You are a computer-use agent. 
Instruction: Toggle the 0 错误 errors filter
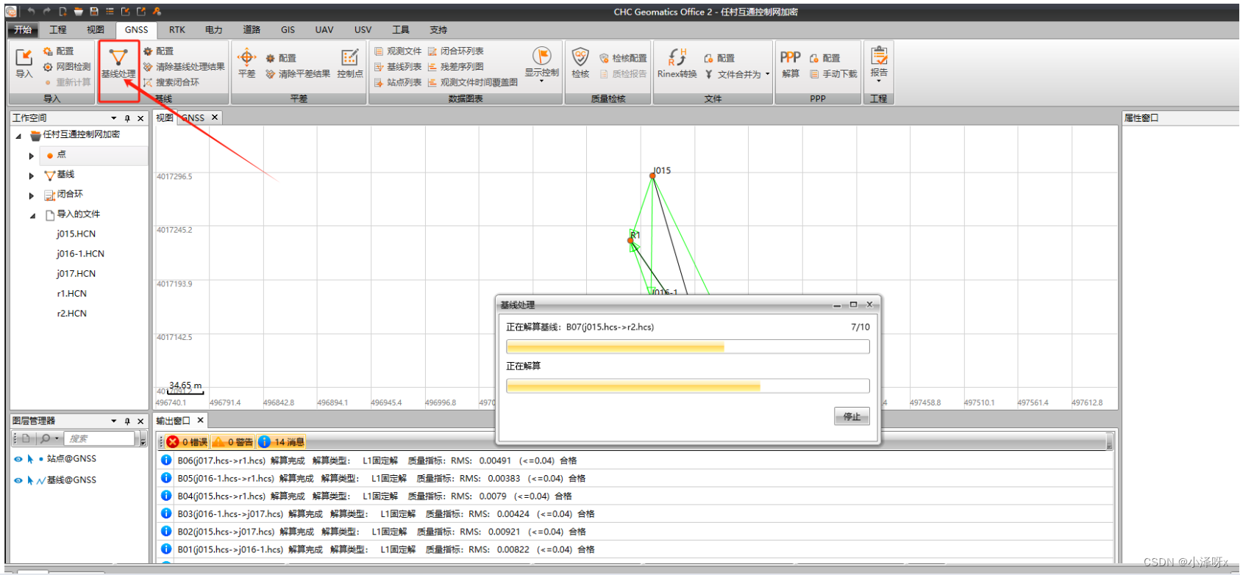click(x=187, y=442)
